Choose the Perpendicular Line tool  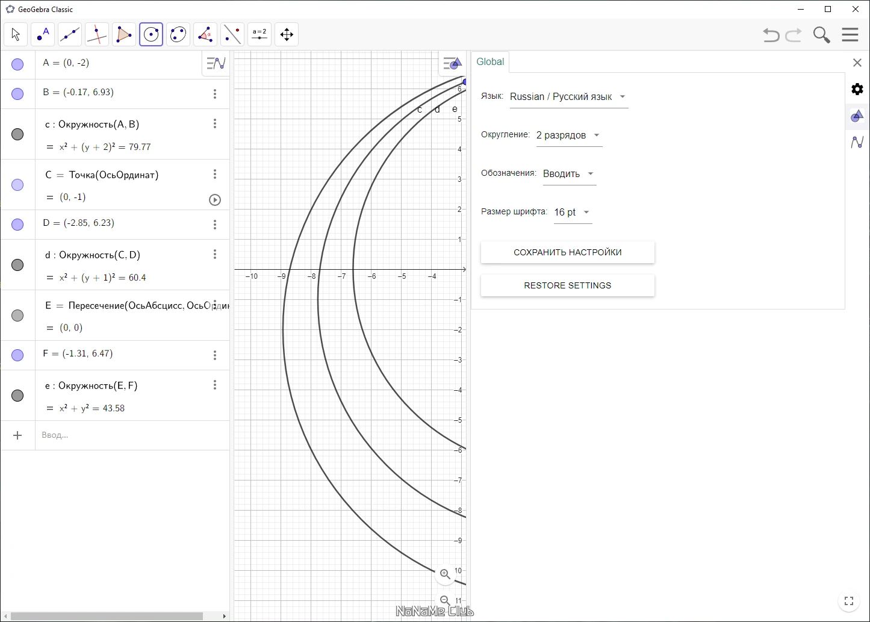point(96,35)
